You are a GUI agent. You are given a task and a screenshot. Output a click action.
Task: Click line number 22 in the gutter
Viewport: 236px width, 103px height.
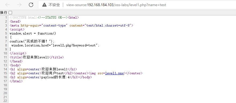click(5, 101)
